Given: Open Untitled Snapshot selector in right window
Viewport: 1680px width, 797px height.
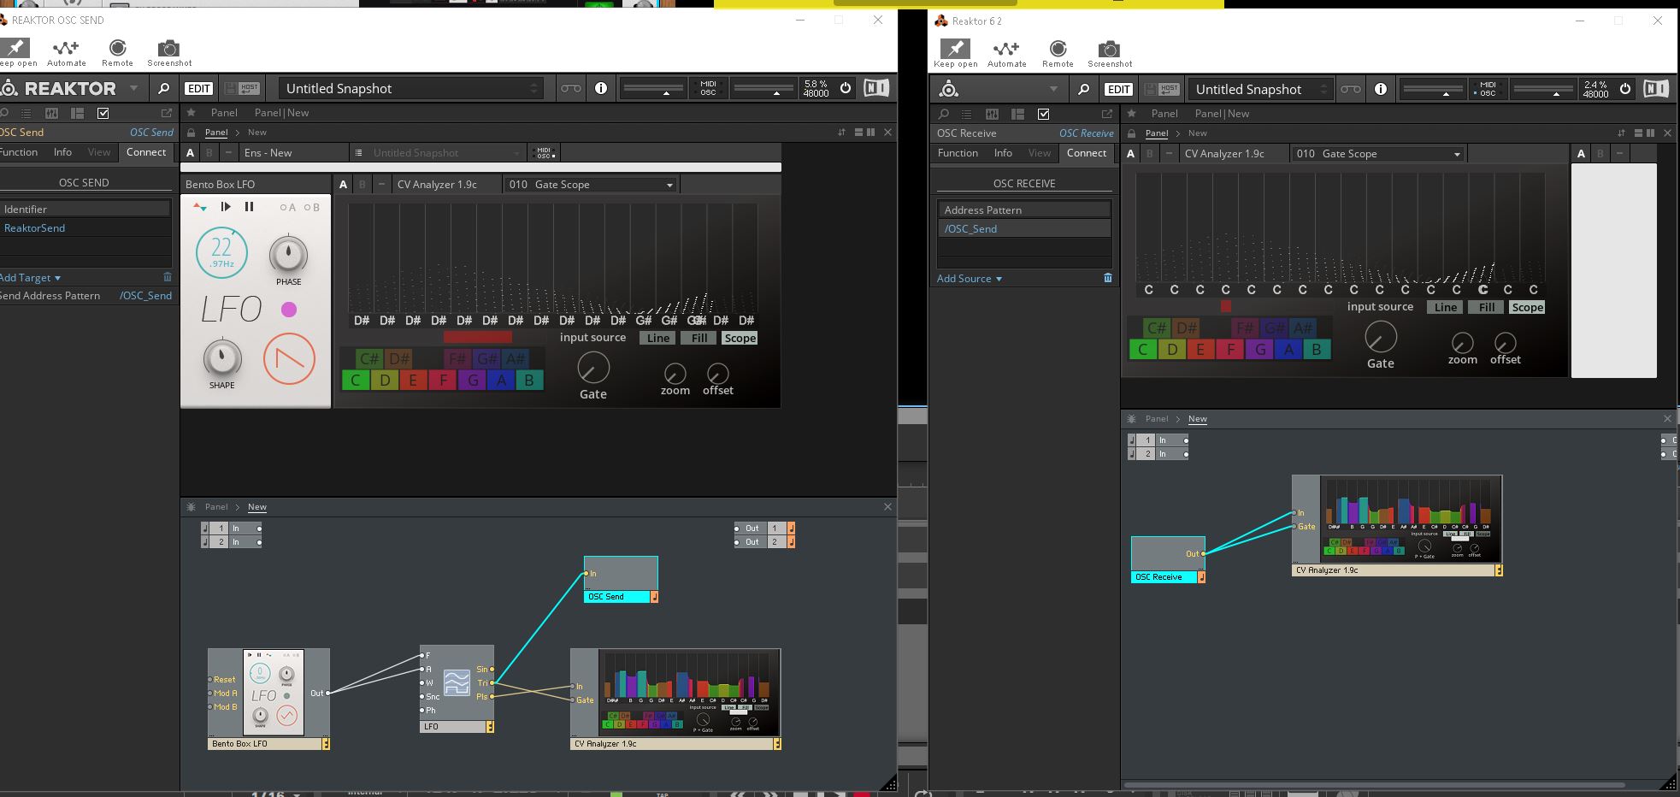Looking at the screenshot, I should pyautogui.click(x=1260, y=89).
